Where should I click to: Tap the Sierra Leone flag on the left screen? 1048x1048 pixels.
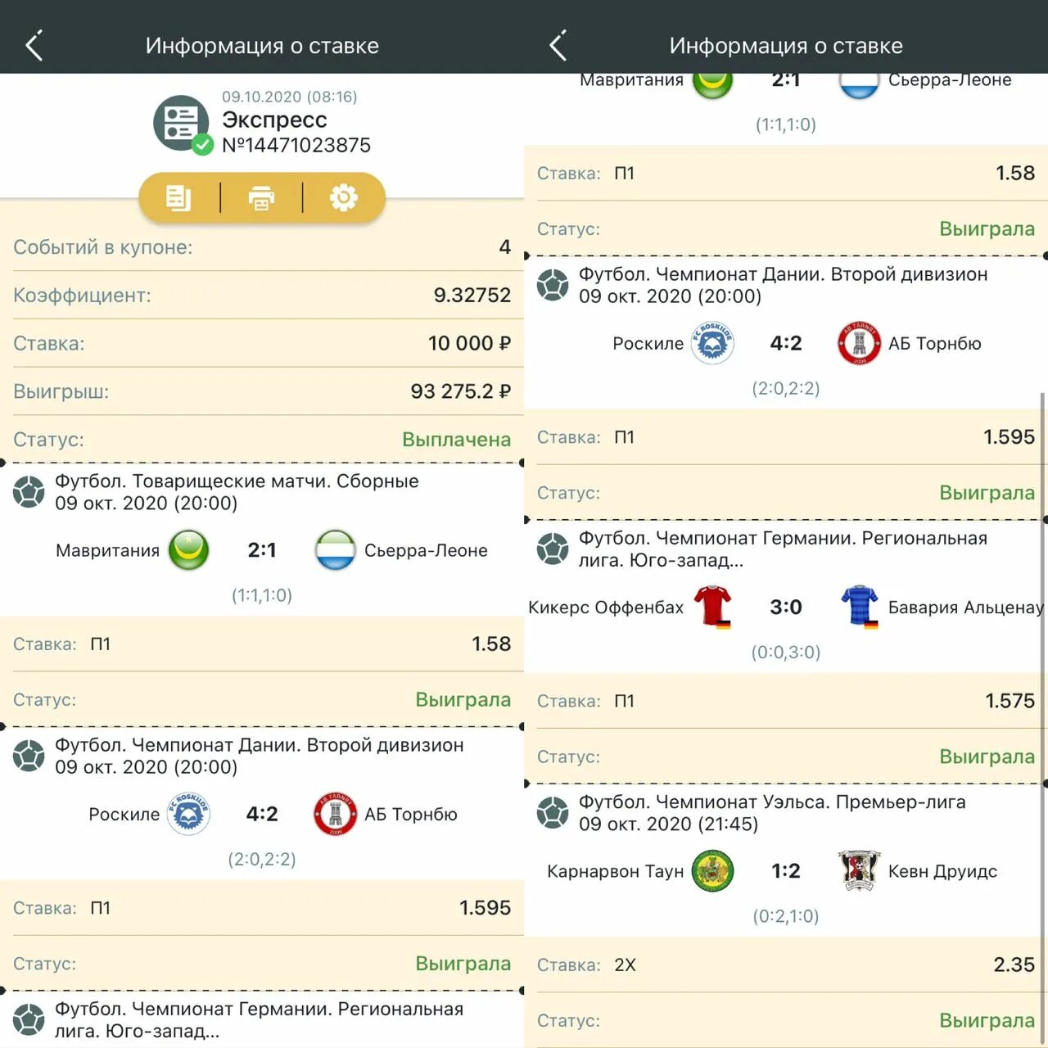[x=336, y=550]
